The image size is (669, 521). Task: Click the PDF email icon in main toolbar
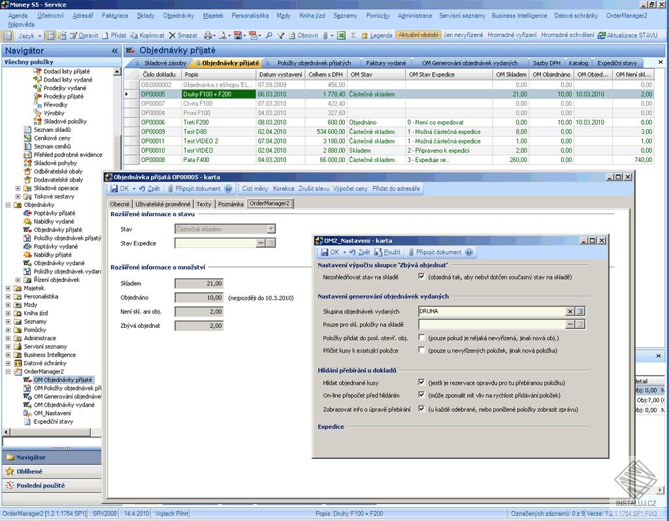(253, 35)
